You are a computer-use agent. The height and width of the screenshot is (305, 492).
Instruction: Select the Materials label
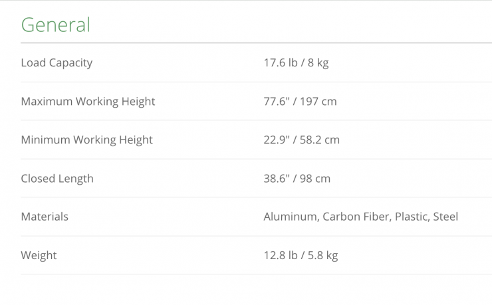(x=45, y=217)
